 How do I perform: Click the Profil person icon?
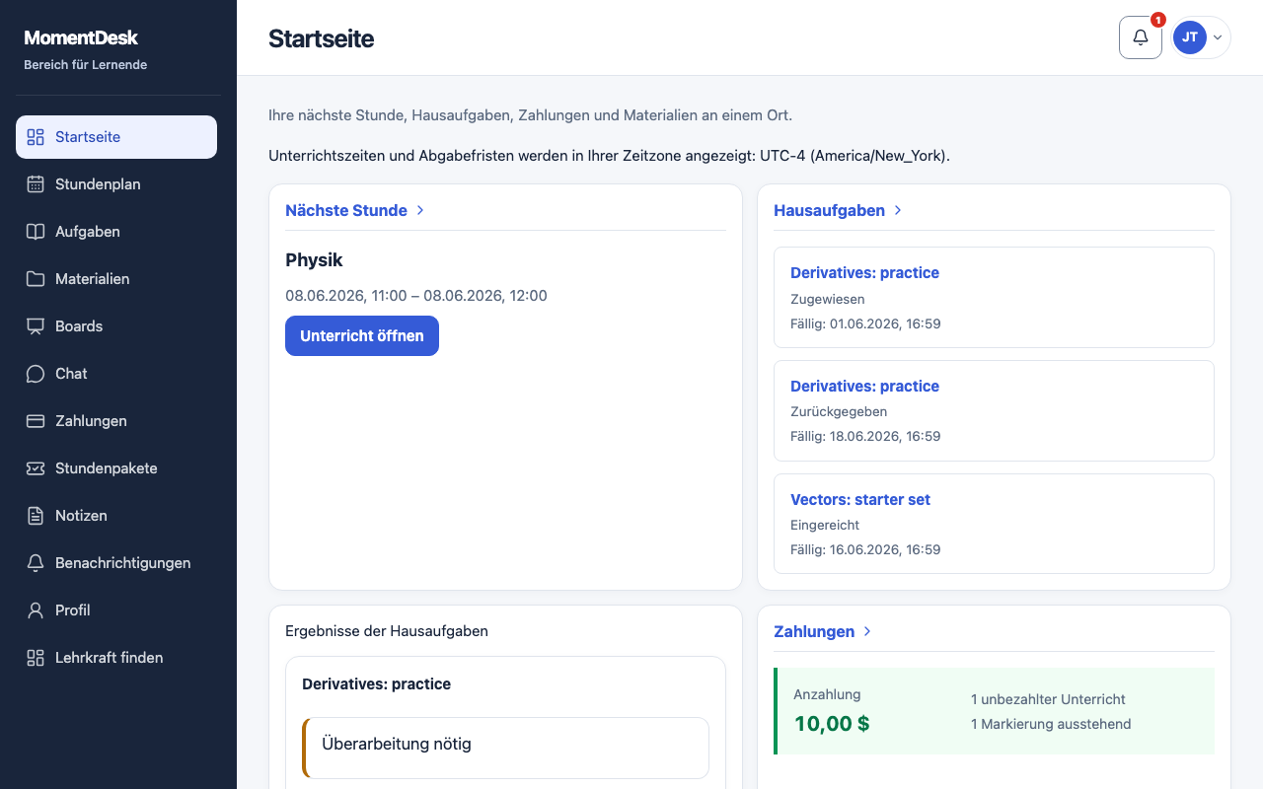36,610
